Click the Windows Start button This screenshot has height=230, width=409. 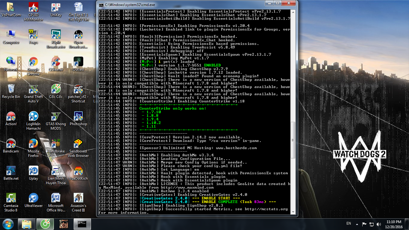pos(8,224)
